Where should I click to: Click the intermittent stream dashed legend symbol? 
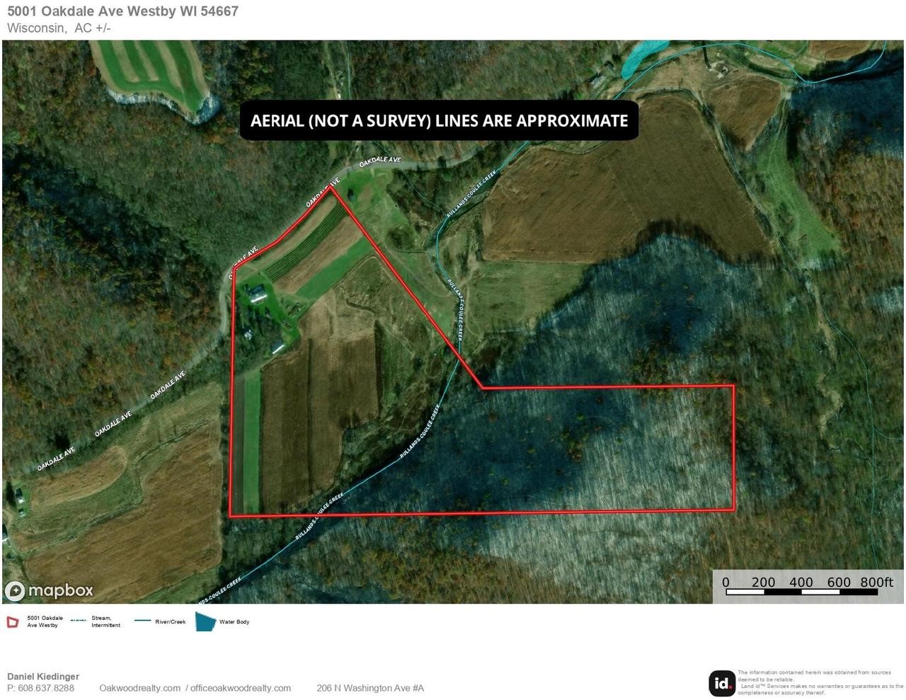[x=79, y=621]
